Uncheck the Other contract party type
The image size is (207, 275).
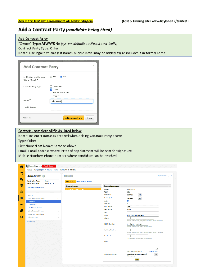coord(51,90)
